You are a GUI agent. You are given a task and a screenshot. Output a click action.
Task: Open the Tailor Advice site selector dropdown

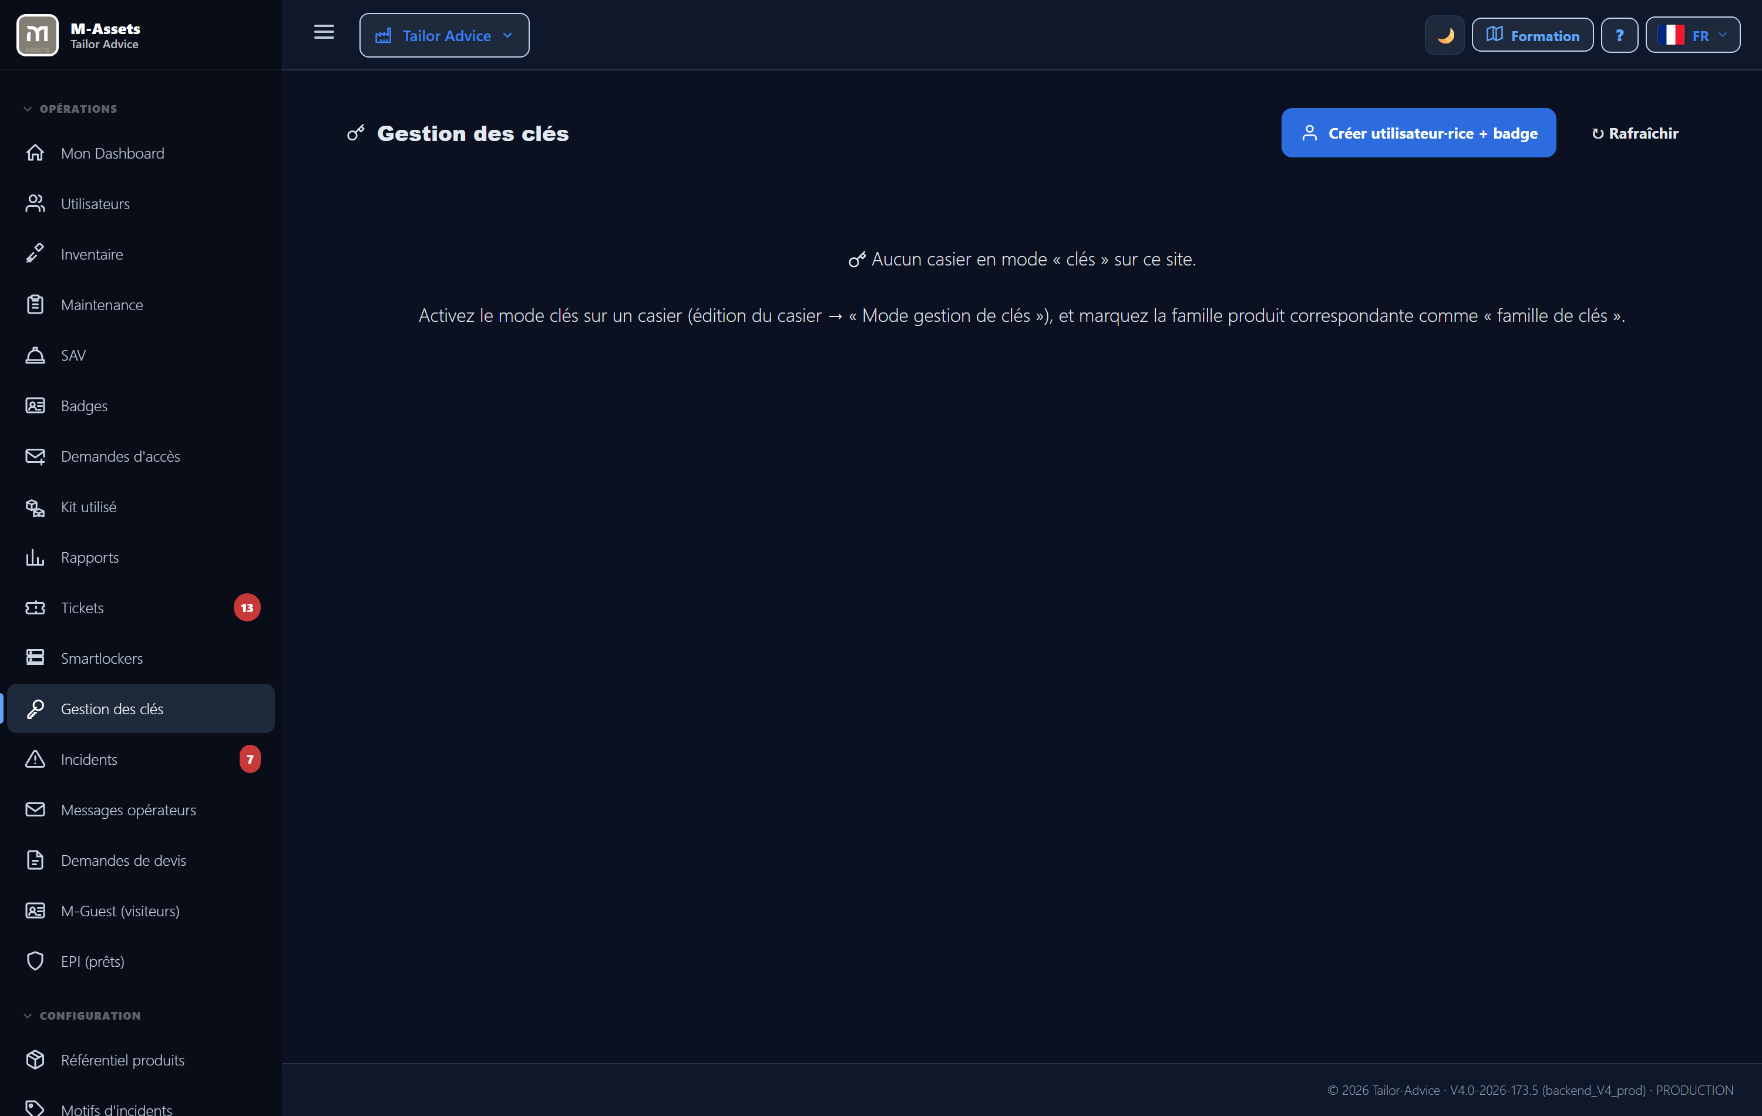click(444, 35)
